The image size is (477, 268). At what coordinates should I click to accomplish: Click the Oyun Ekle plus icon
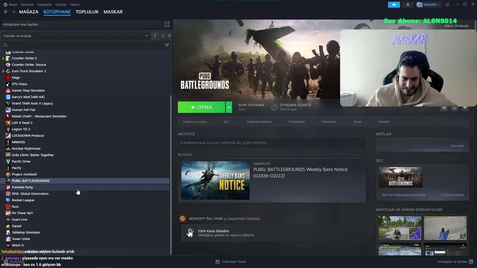[x=6, y=262]
